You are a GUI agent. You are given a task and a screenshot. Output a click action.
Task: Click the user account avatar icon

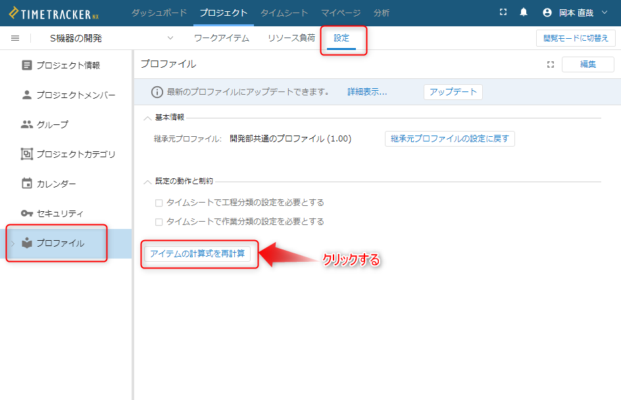[547, 12]
